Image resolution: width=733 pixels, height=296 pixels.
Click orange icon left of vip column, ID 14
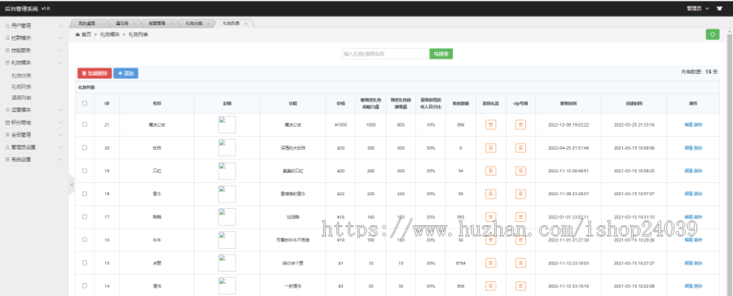pos(490,285)
